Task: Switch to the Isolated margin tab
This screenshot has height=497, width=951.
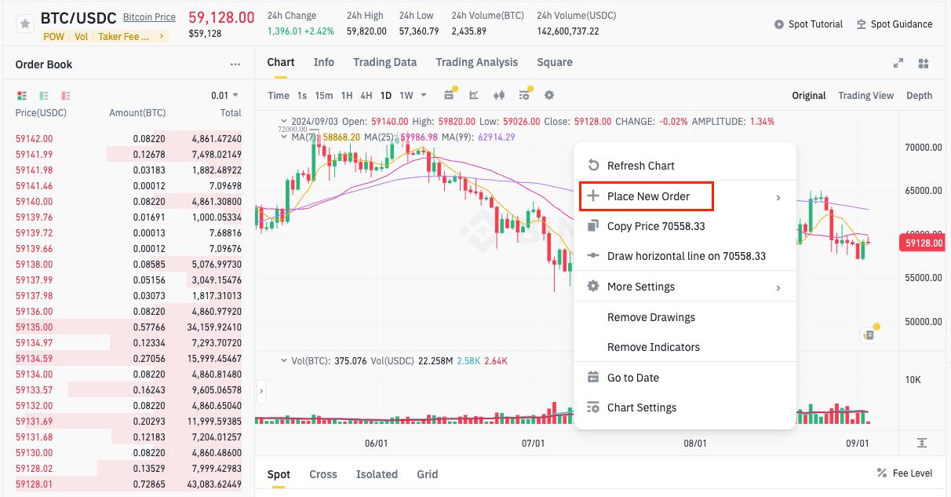Action: [x=377, y=474]
